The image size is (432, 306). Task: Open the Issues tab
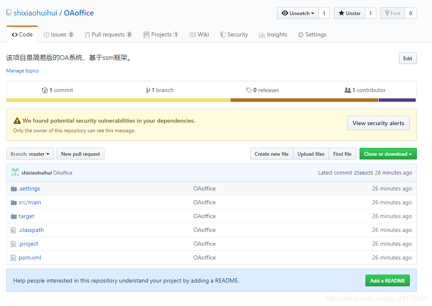(59, 34)
